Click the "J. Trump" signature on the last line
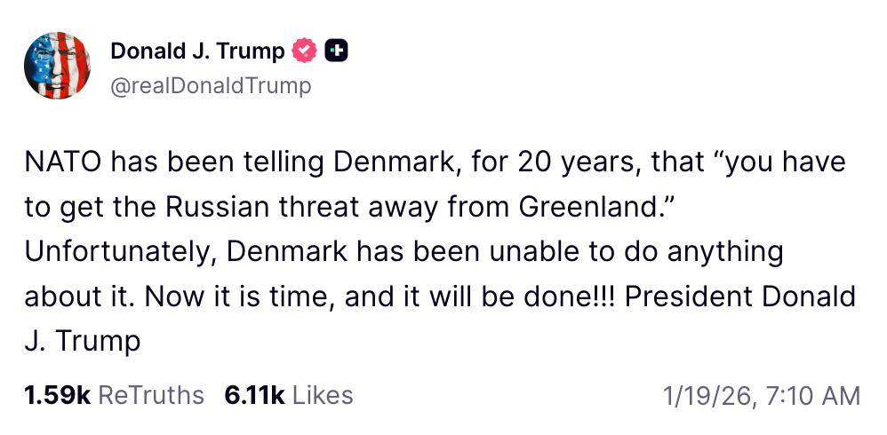 83,341
